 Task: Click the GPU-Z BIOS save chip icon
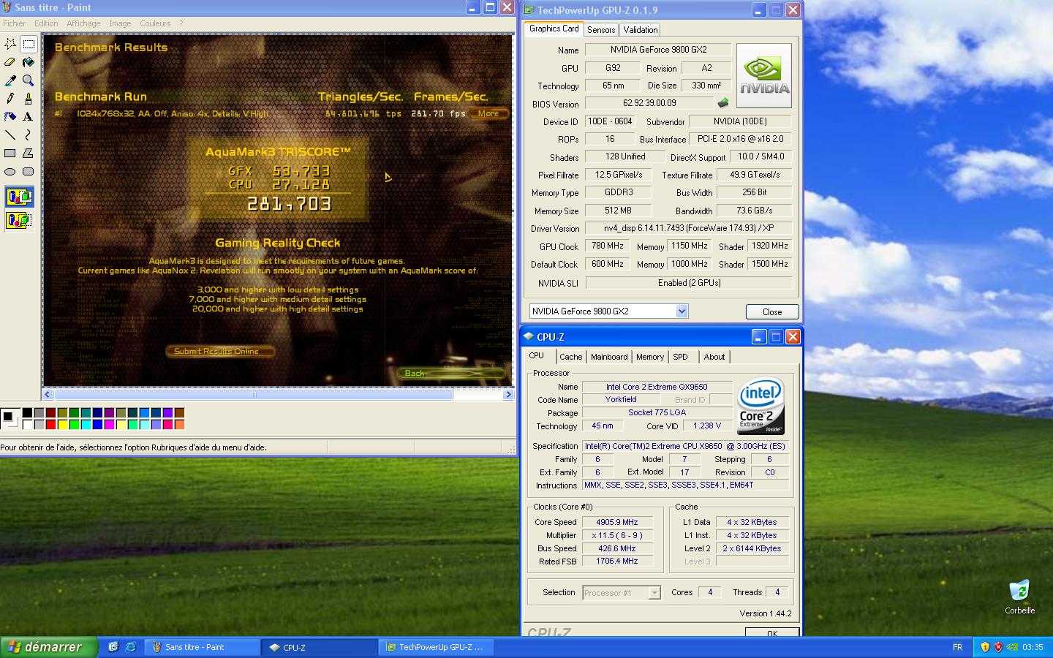pyautogui.click(x=723, y=103)
